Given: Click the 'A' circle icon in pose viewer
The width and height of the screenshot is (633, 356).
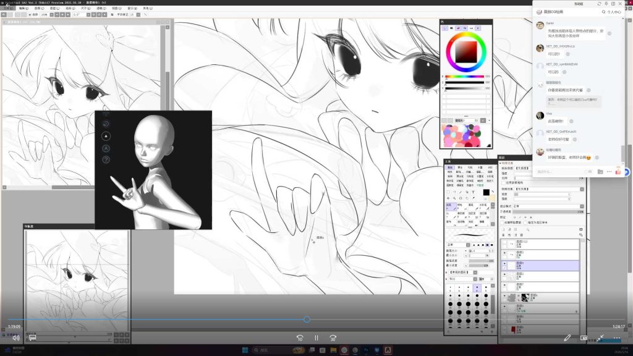Looking at the screenshot, I should (x=106, y=148).
